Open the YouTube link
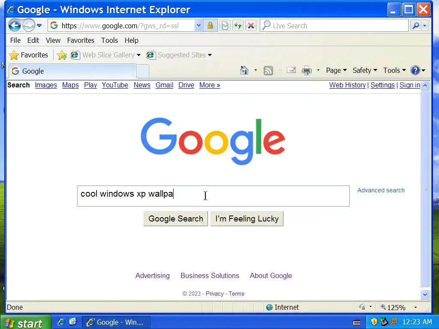Screen dimensions: 439x329 coord(115,85)
